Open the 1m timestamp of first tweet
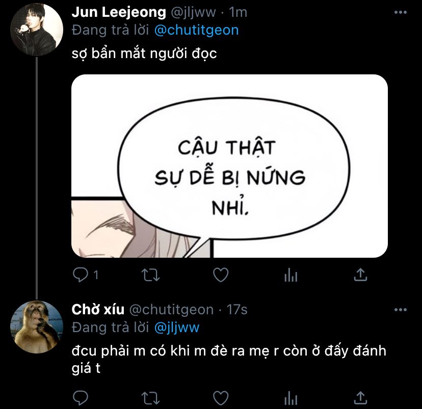Screen dimensions: 422x409 pyautogui.click(x=238, y=12)
